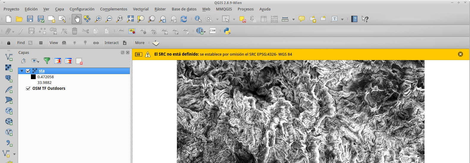Open the measure tool dropdown arrow
The image size is (470, 163).
pos(293,19)
